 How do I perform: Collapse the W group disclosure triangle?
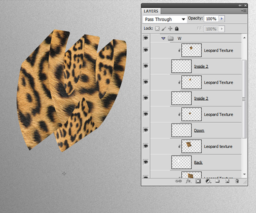tap(163, 38)
